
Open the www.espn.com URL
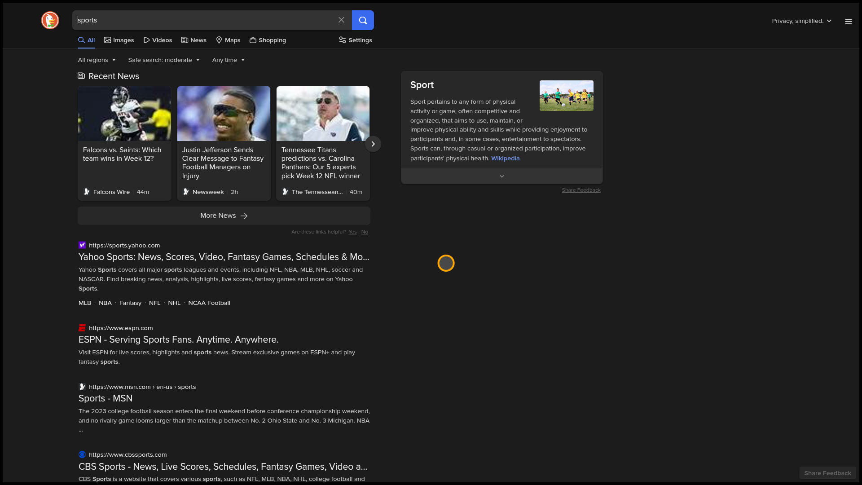121,328
